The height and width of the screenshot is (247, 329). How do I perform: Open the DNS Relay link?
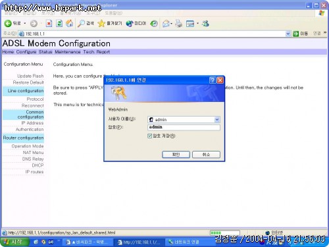[x=33, y=159]
